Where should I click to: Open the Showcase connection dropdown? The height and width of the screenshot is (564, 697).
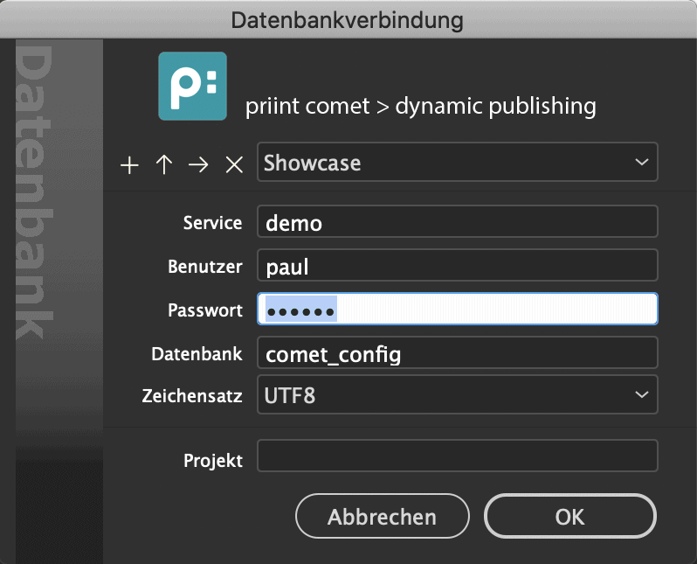coord(458,162)
